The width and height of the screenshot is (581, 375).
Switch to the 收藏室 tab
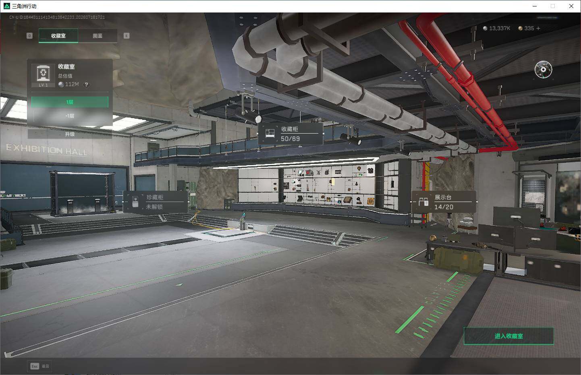[58, 36]
